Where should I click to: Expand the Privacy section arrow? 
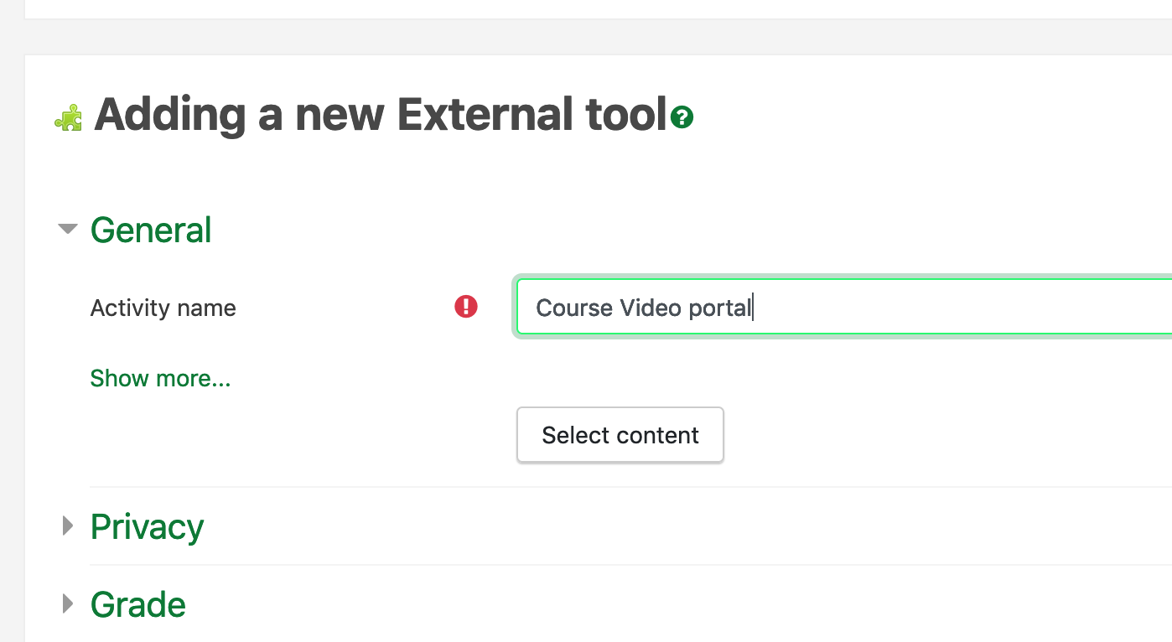(68, 526)
